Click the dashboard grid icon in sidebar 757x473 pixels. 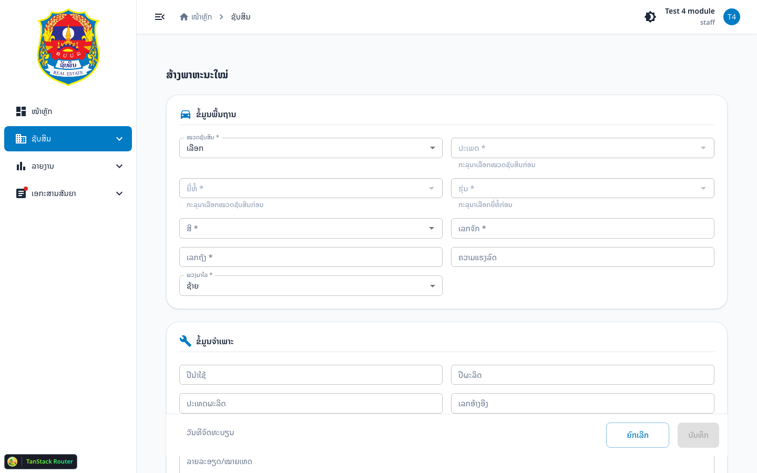click(x=21, y=111)
